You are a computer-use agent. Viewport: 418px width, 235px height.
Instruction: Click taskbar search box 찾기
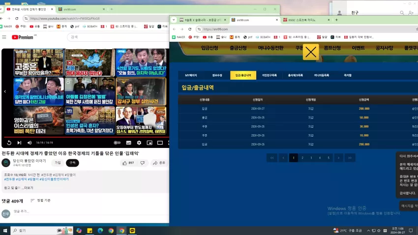click(42, 231)
